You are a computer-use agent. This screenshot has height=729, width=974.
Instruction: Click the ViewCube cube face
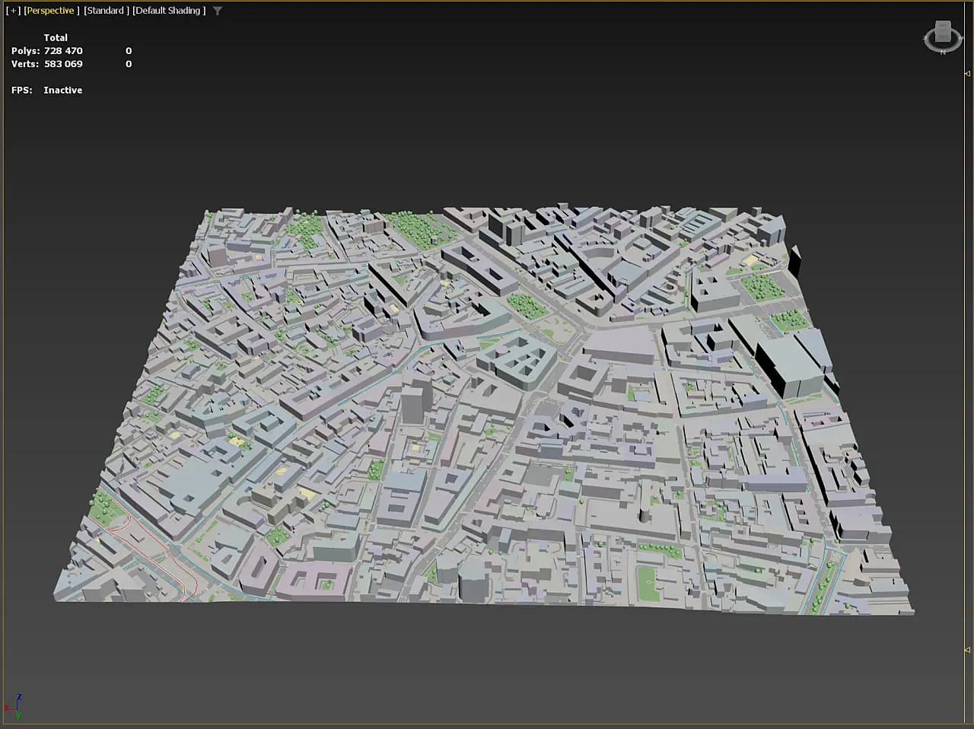coord(944,31)
